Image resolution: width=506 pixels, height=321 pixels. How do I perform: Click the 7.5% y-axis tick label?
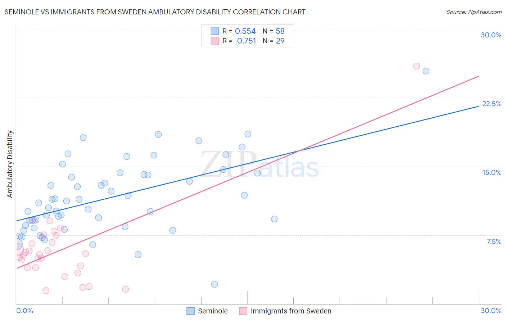pos(494,241)
